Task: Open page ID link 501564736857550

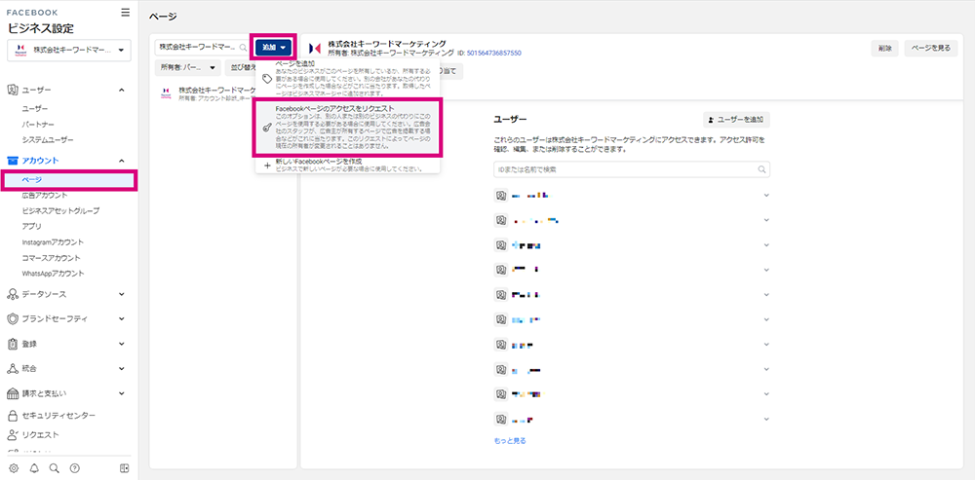Action: pyautogui.click(x=493, y=54)
